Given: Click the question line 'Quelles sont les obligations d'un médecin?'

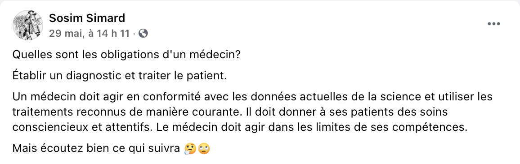Looking at the screenshot, I should point(126,55).
